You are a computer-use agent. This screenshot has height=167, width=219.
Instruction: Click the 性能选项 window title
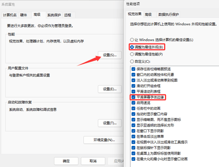pos(133,4)
